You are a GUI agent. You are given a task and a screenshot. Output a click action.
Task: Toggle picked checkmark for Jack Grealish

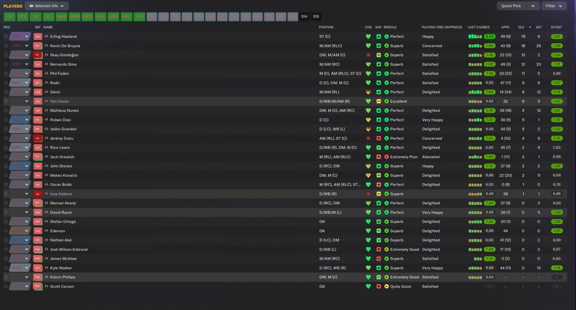point(6,157)
